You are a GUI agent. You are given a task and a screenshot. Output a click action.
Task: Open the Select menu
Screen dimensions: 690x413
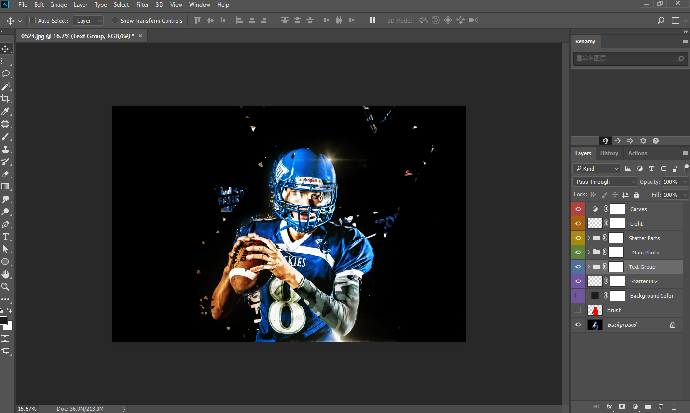(121, 5)
